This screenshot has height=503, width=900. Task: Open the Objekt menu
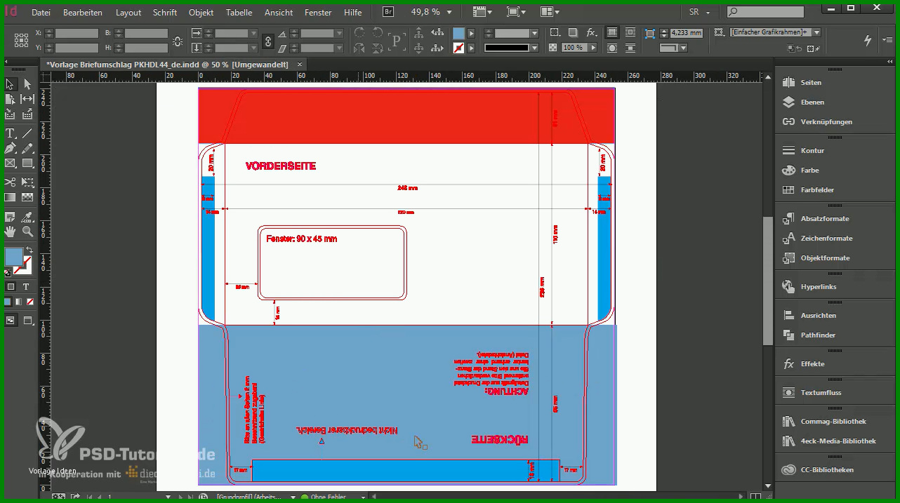201,13
